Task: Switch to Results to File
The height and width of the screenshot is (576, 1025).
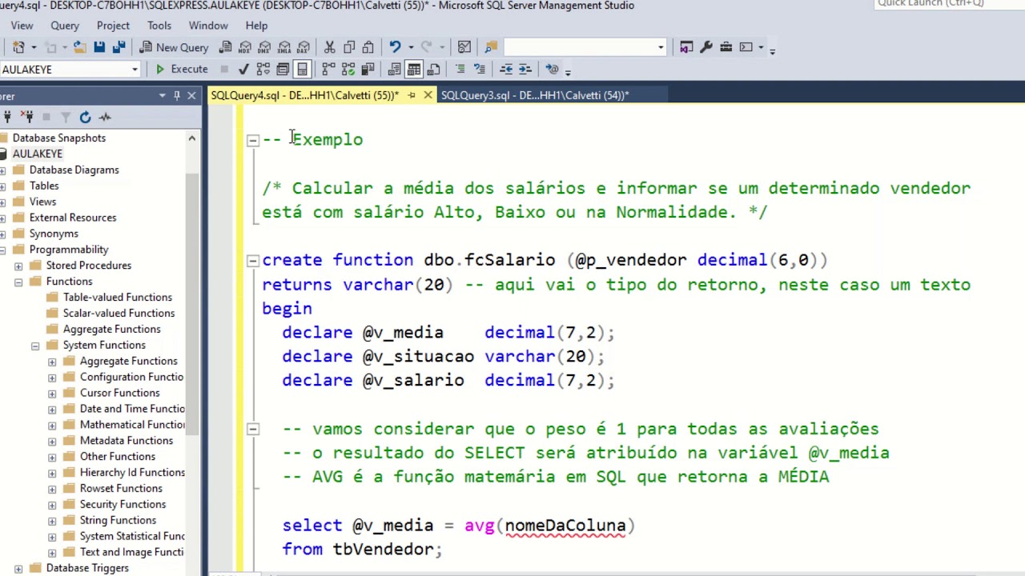Action: [433, 69]
